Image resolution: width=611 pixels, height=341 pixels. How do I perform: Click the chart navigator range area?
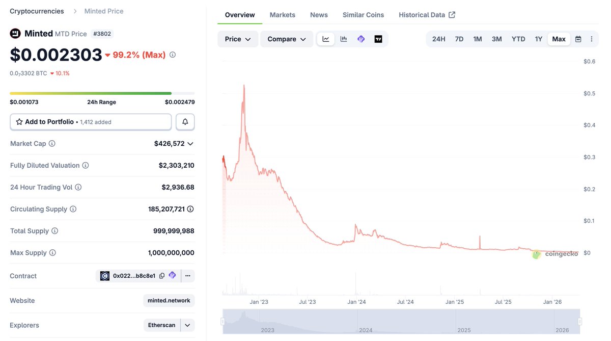tap(401, 322)
